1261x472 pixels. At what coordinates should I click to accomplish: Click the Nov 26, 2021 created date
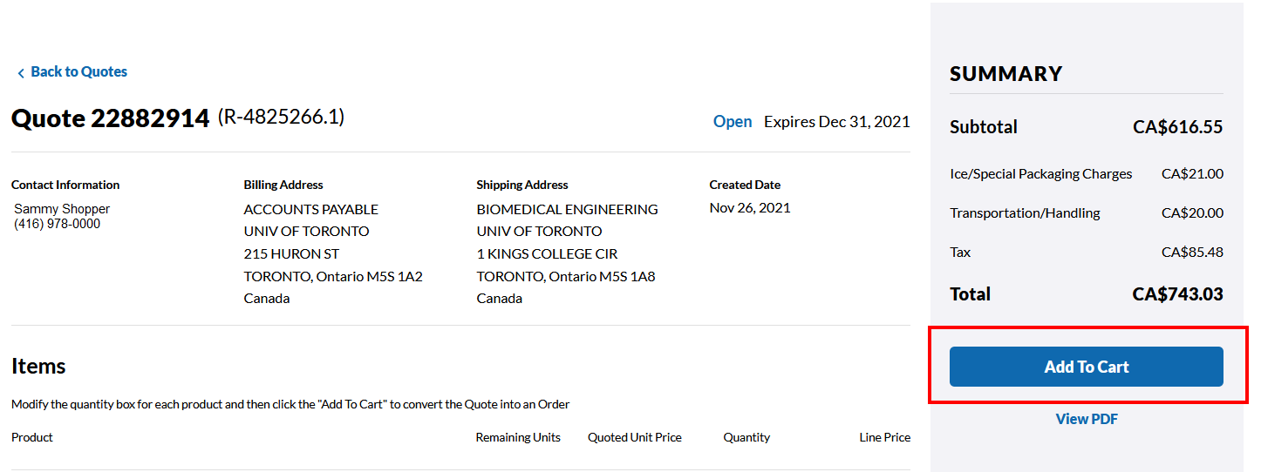click(749, 207)
